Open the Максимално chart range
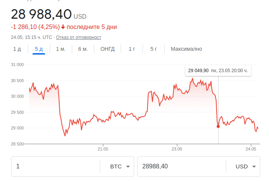269x181 pixels. (186, 49)
